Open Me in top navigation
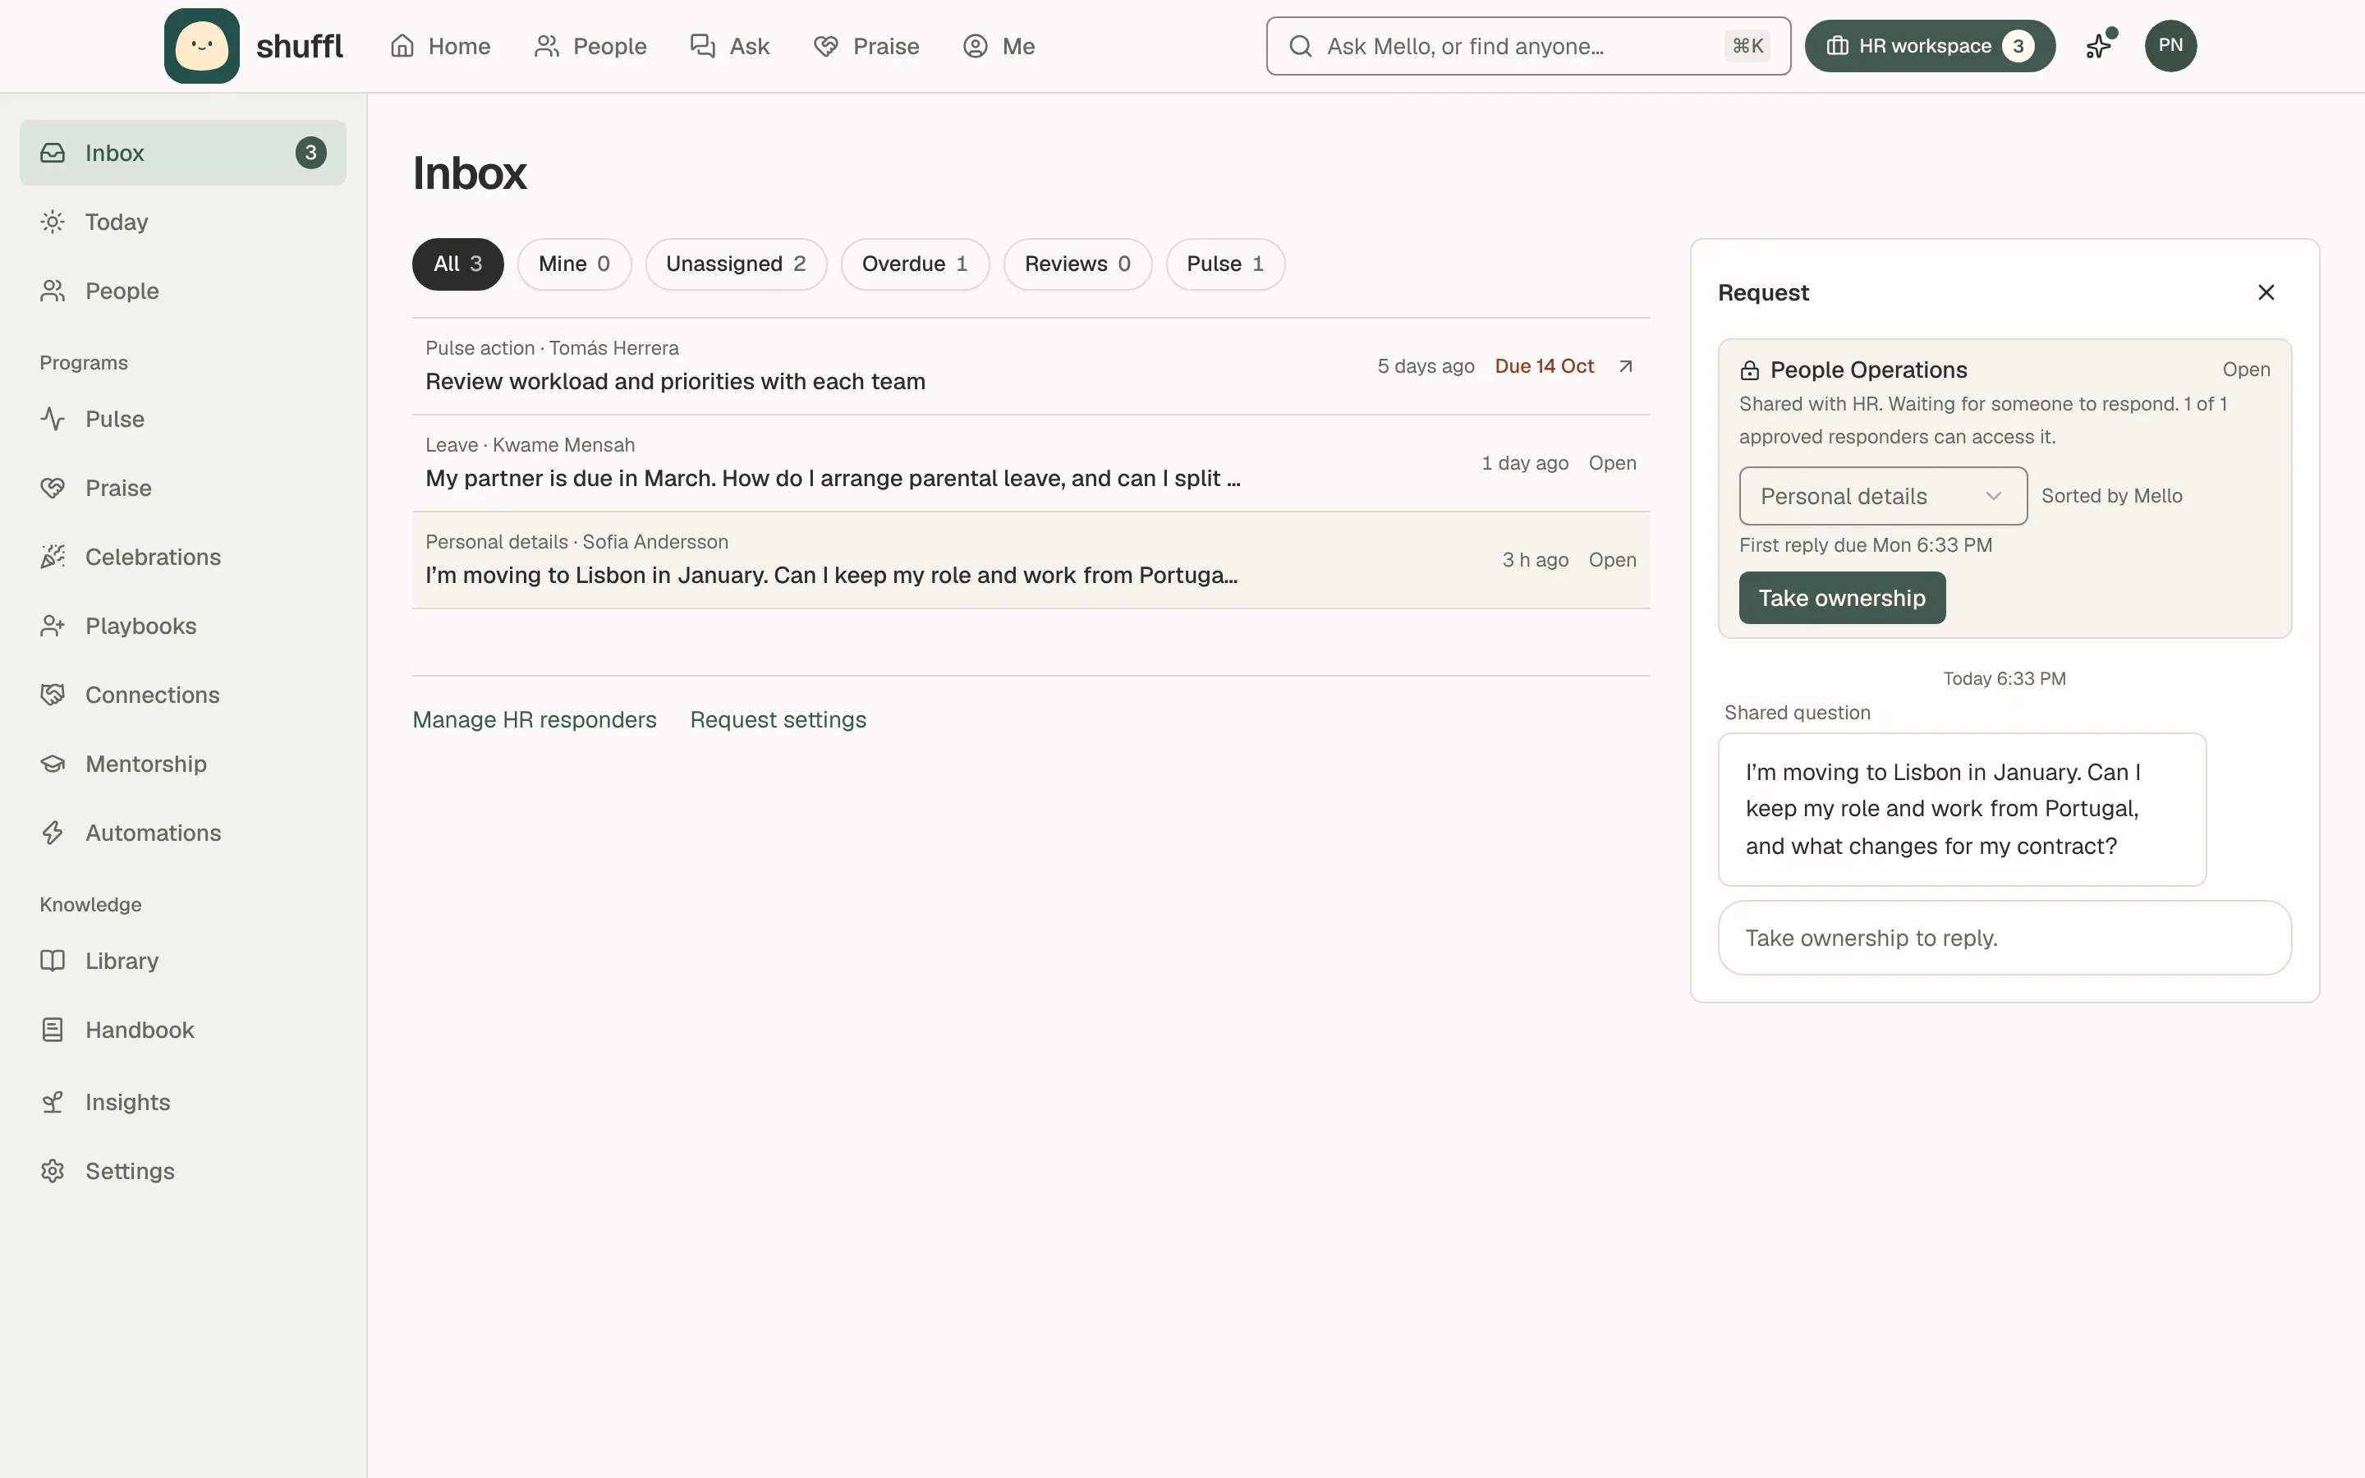 point(999,46)
